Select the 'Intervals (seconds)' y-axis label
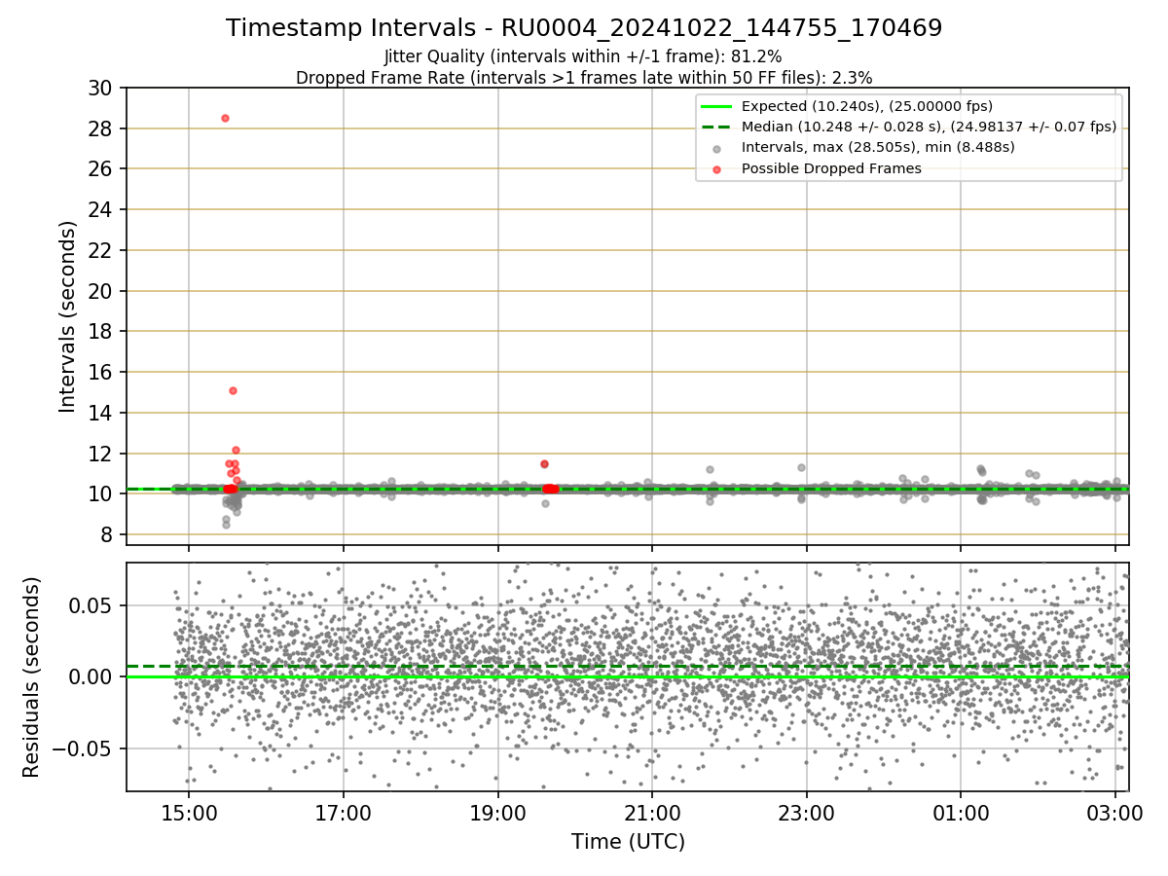The width and height of the screenshot is (1168, 876). pyautogui.click(x=67, y=316)
